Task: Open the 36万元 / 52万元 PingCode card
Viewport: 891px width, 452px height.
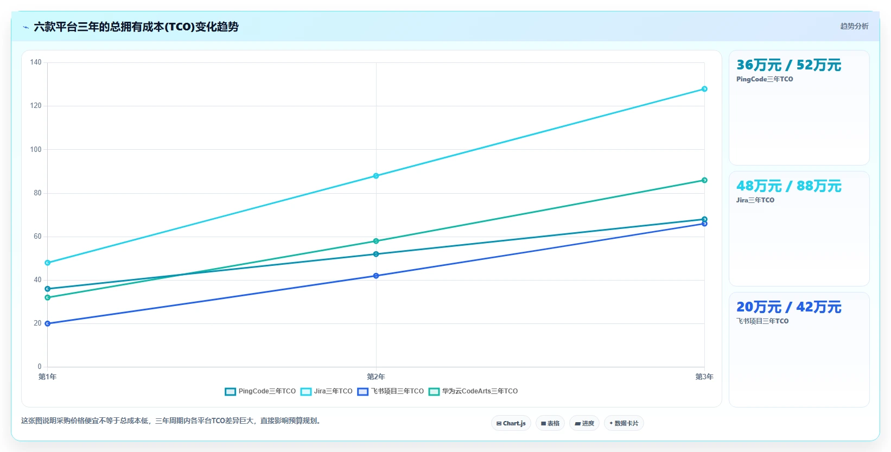Action: click(799, 108)
